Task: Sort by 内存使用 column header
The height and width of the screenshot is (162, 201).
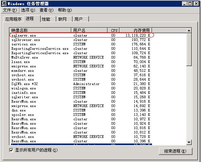Action: (x=136, y=30)
